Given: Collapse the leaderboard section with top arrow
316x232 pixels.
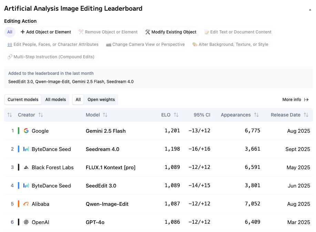Looking at the screenshot, I should [310, 10].
